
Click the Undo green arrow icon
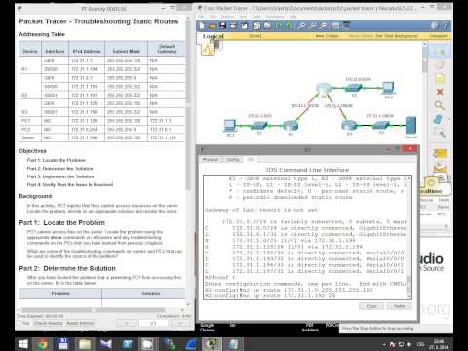click(x=279, y=26)
